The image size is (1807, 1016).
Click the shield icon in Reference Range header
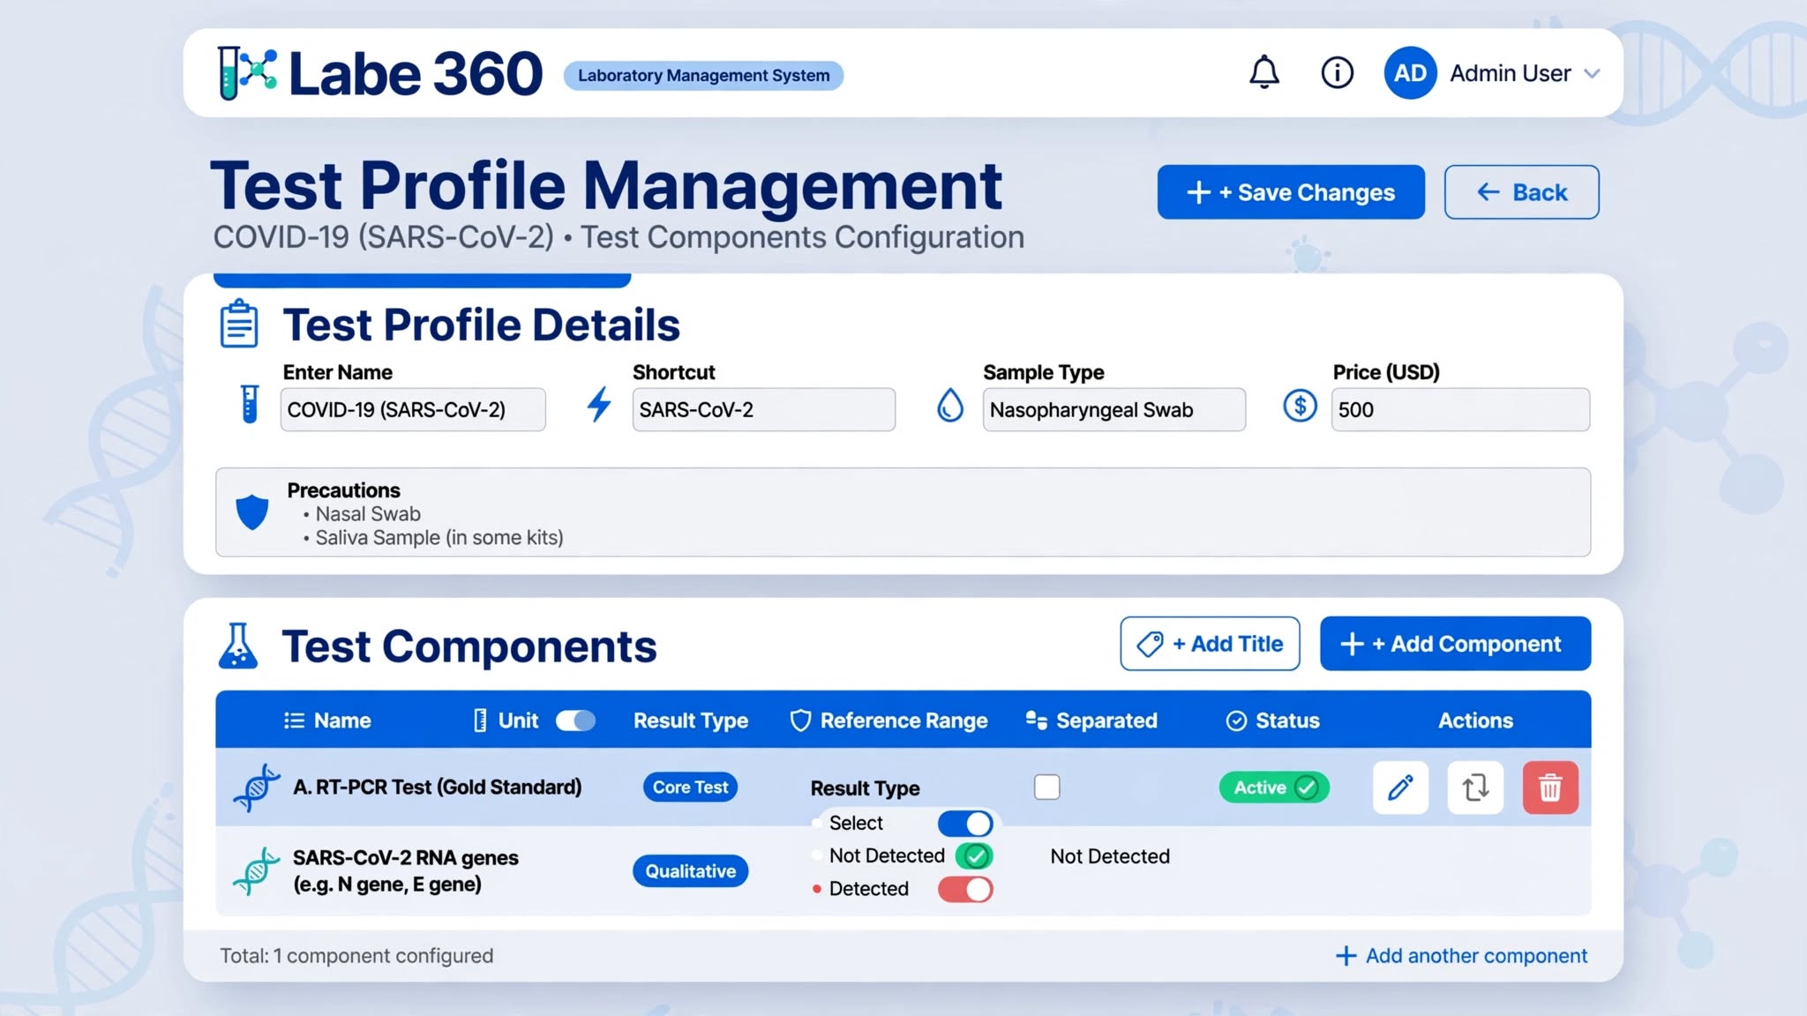click(800, 721)
